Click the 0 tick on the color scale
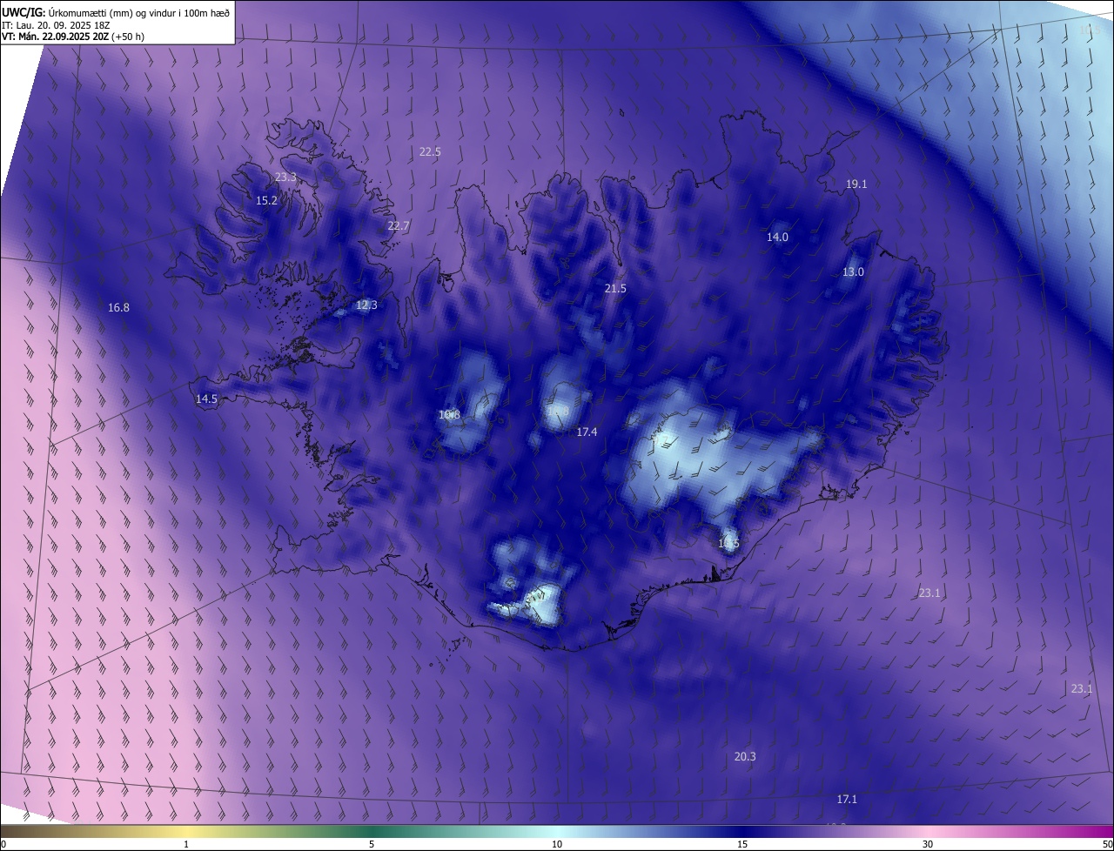The width and height of the screenshot is (1114, 851). pos(3,844)
